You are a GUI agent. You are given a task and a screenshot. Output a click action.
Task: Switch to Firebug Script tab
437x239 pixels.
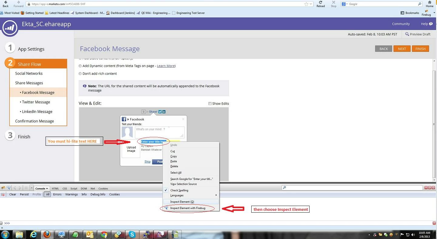(74, 188)
